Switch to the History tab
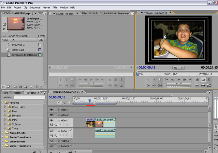 click(x=17, y=93)
